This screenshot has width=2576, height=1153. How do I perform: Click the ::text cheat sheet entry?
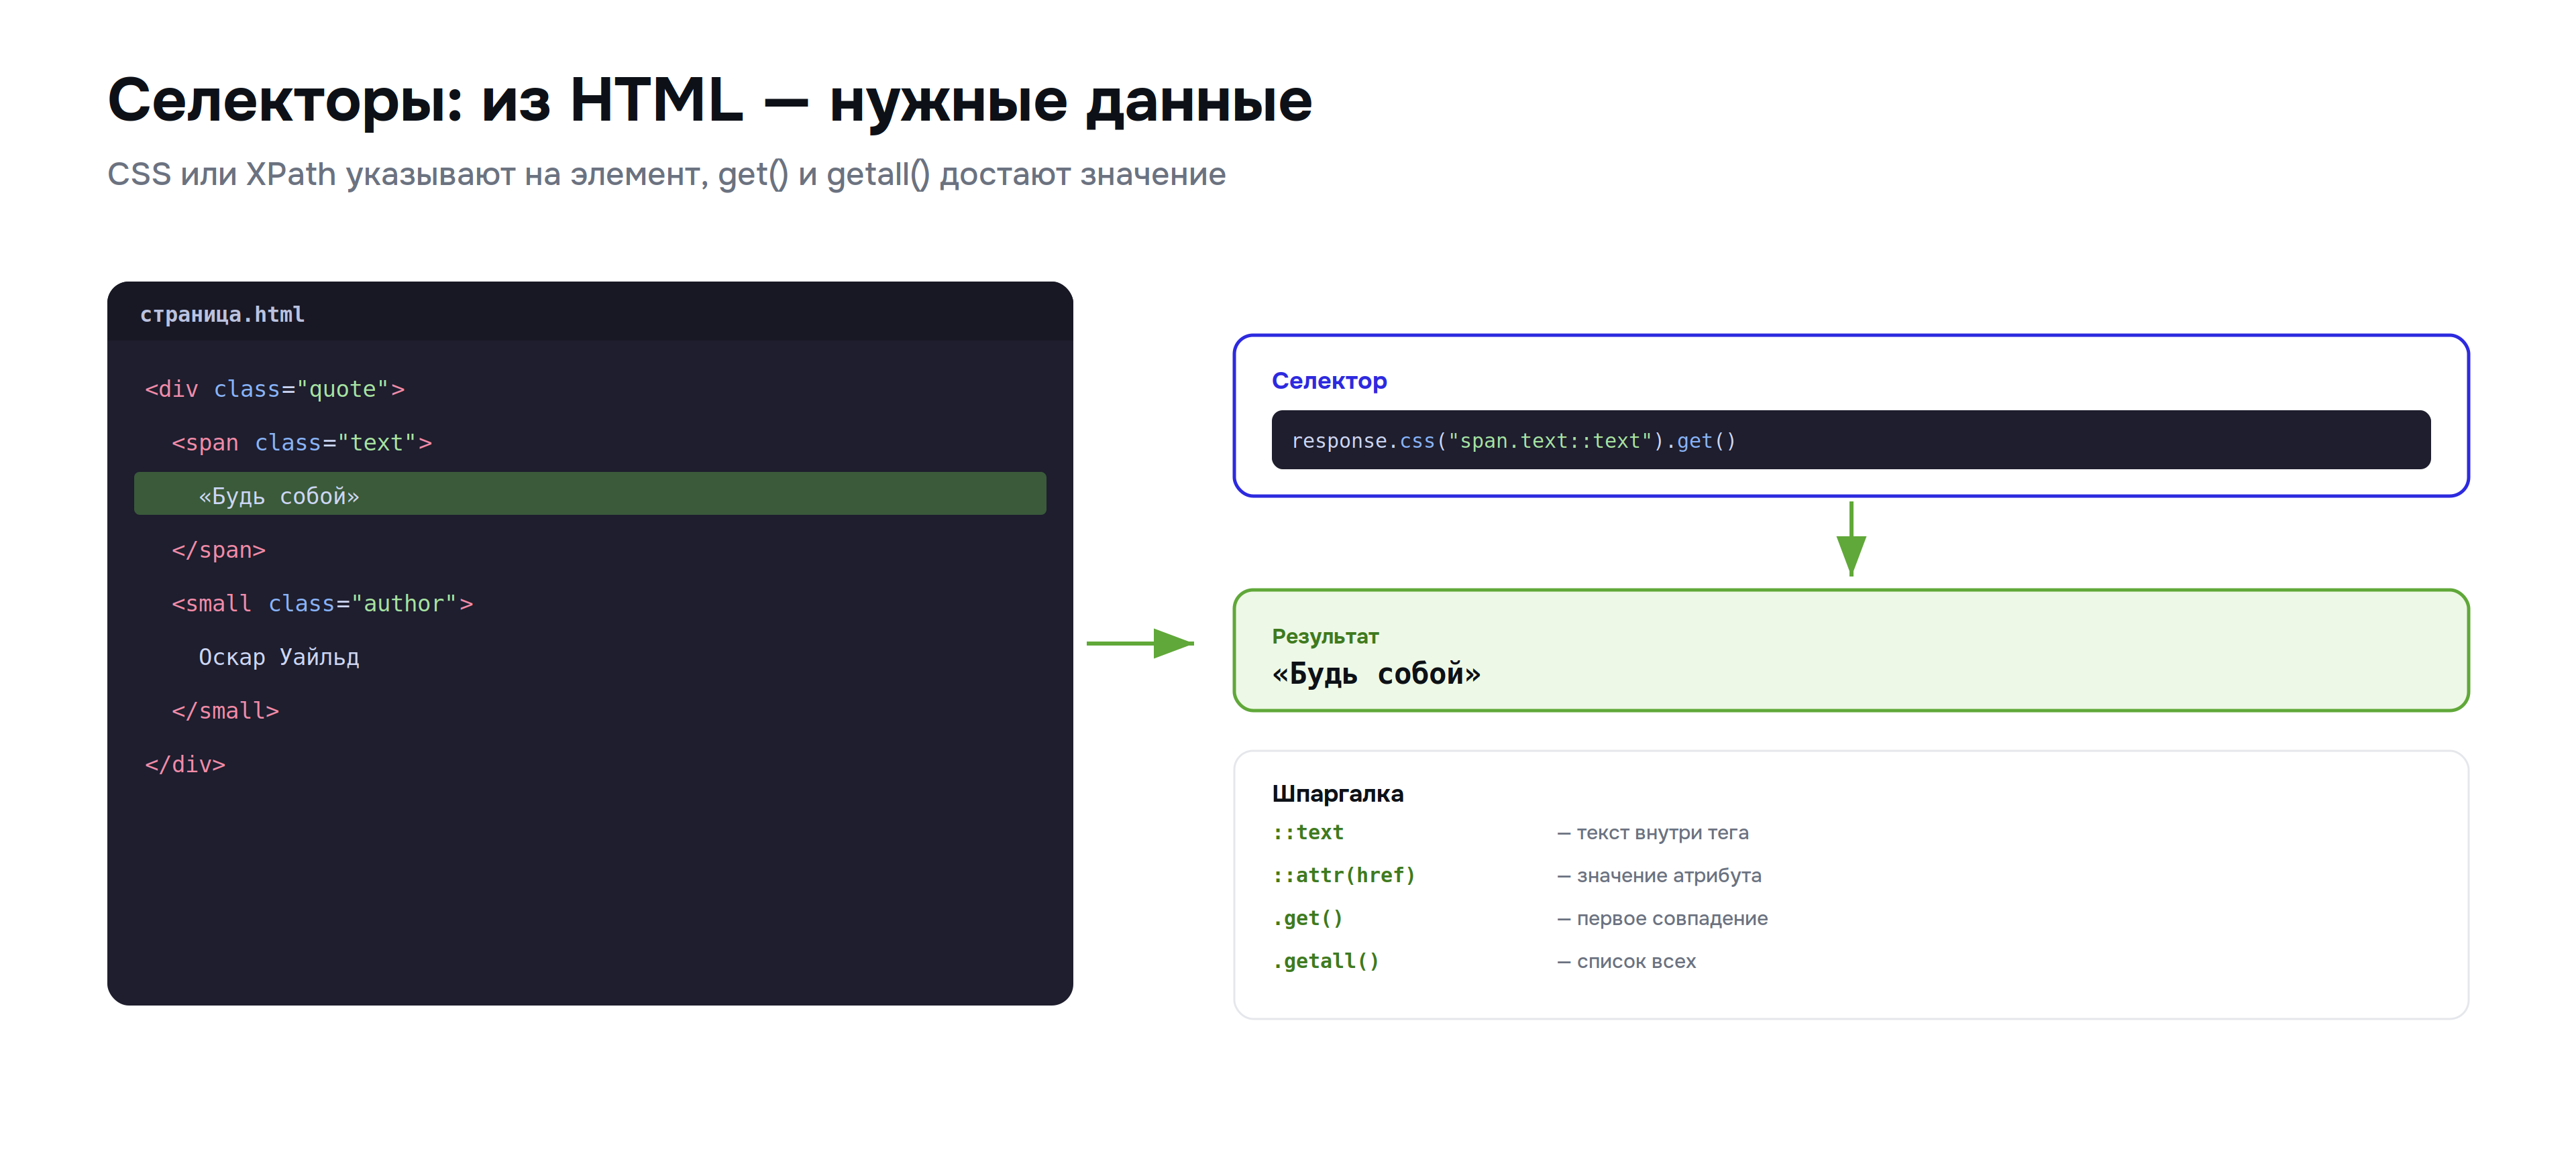pyautogui.click(x=1308, y=831)
